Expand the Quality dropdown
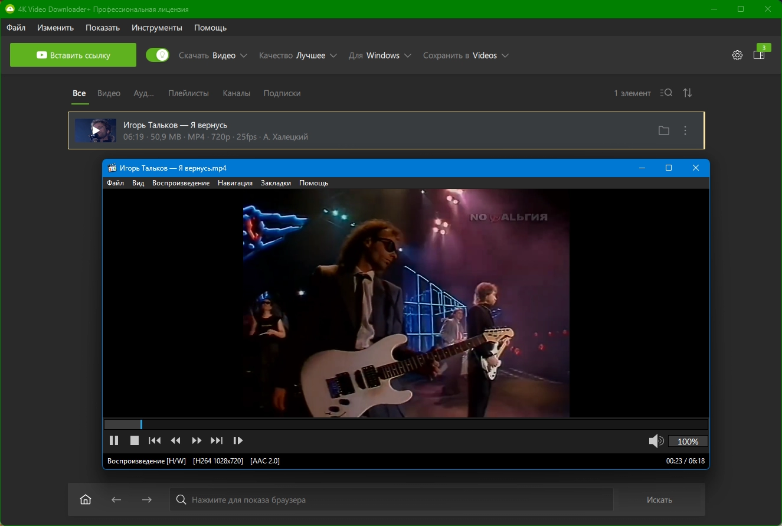The width and height of the screenshot is (782, 526). point(298,55)
